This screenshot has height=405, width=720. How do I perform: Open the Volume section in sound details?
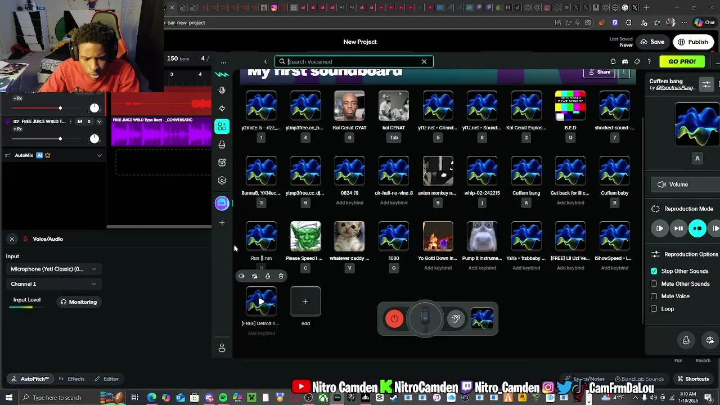pos(685,184)
